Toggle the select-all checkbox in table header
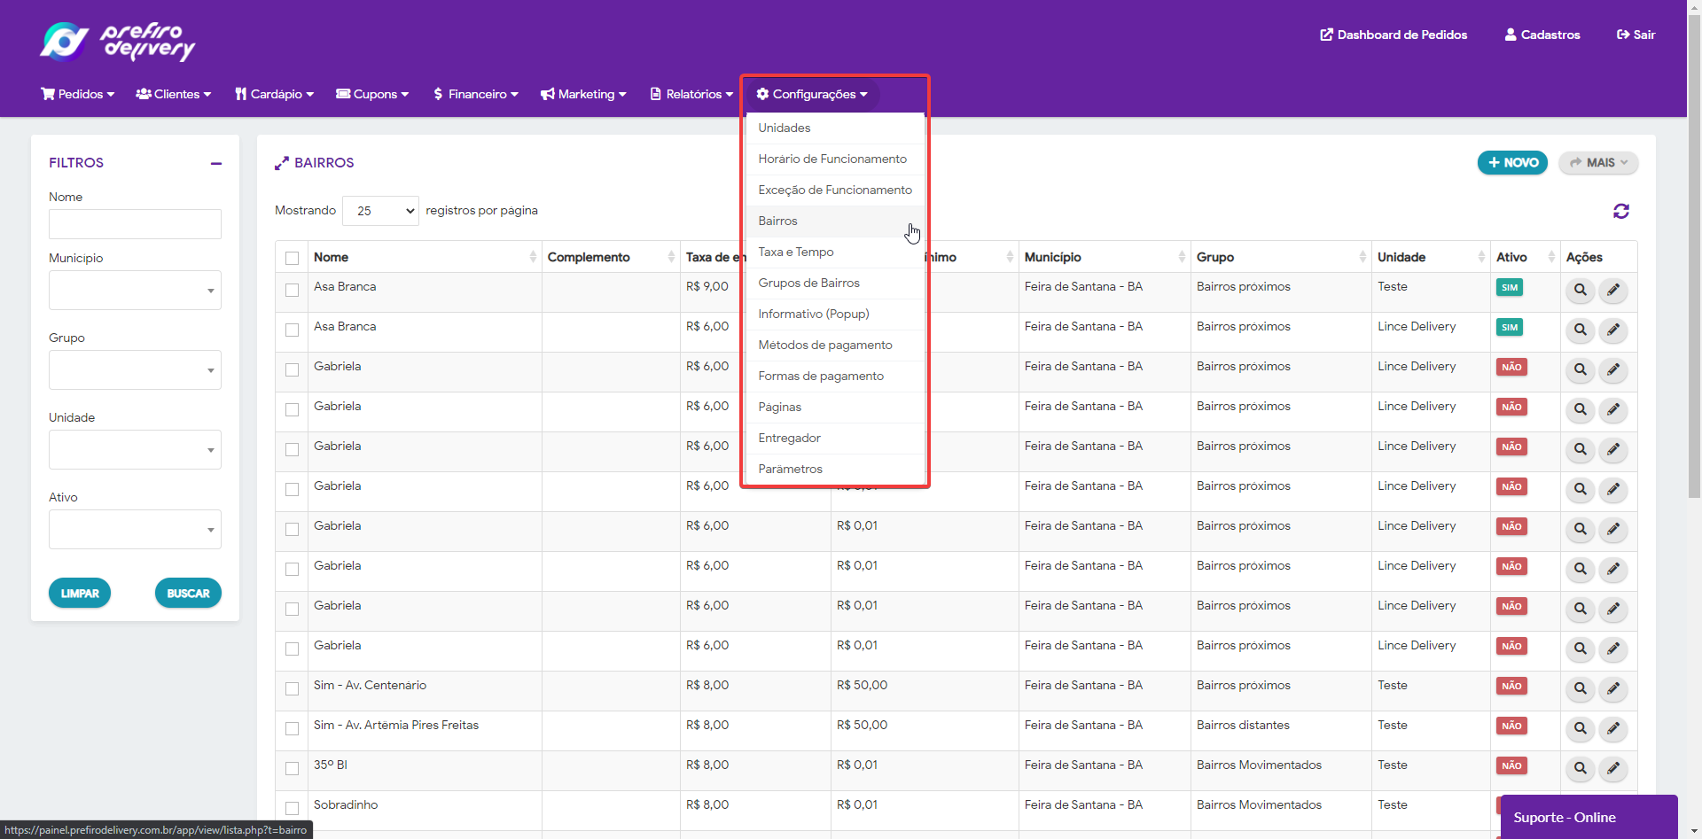Screen dimensions: 1702x839 click(292, 258)
